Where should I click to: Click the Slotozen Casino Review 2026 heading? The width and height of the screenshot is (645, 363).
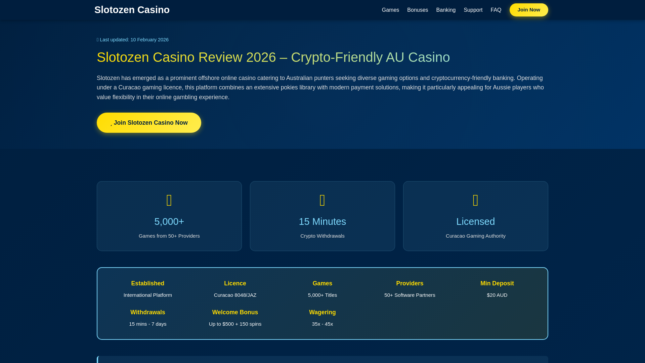(273, 57)
